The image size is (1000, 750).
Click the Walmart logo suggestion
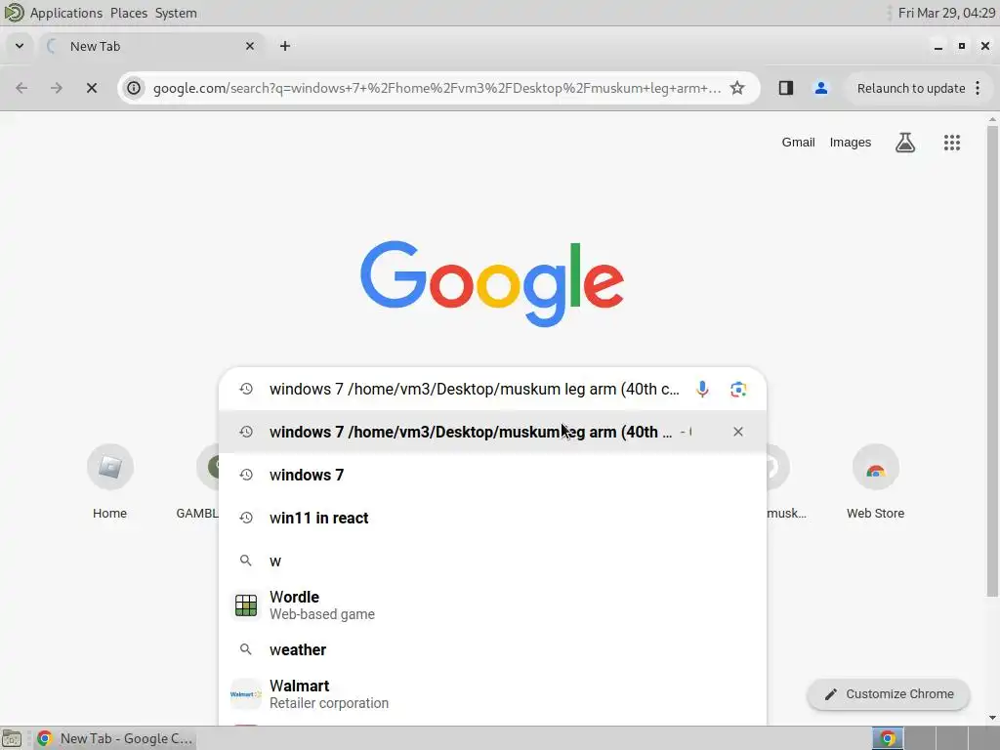[245, 694]
